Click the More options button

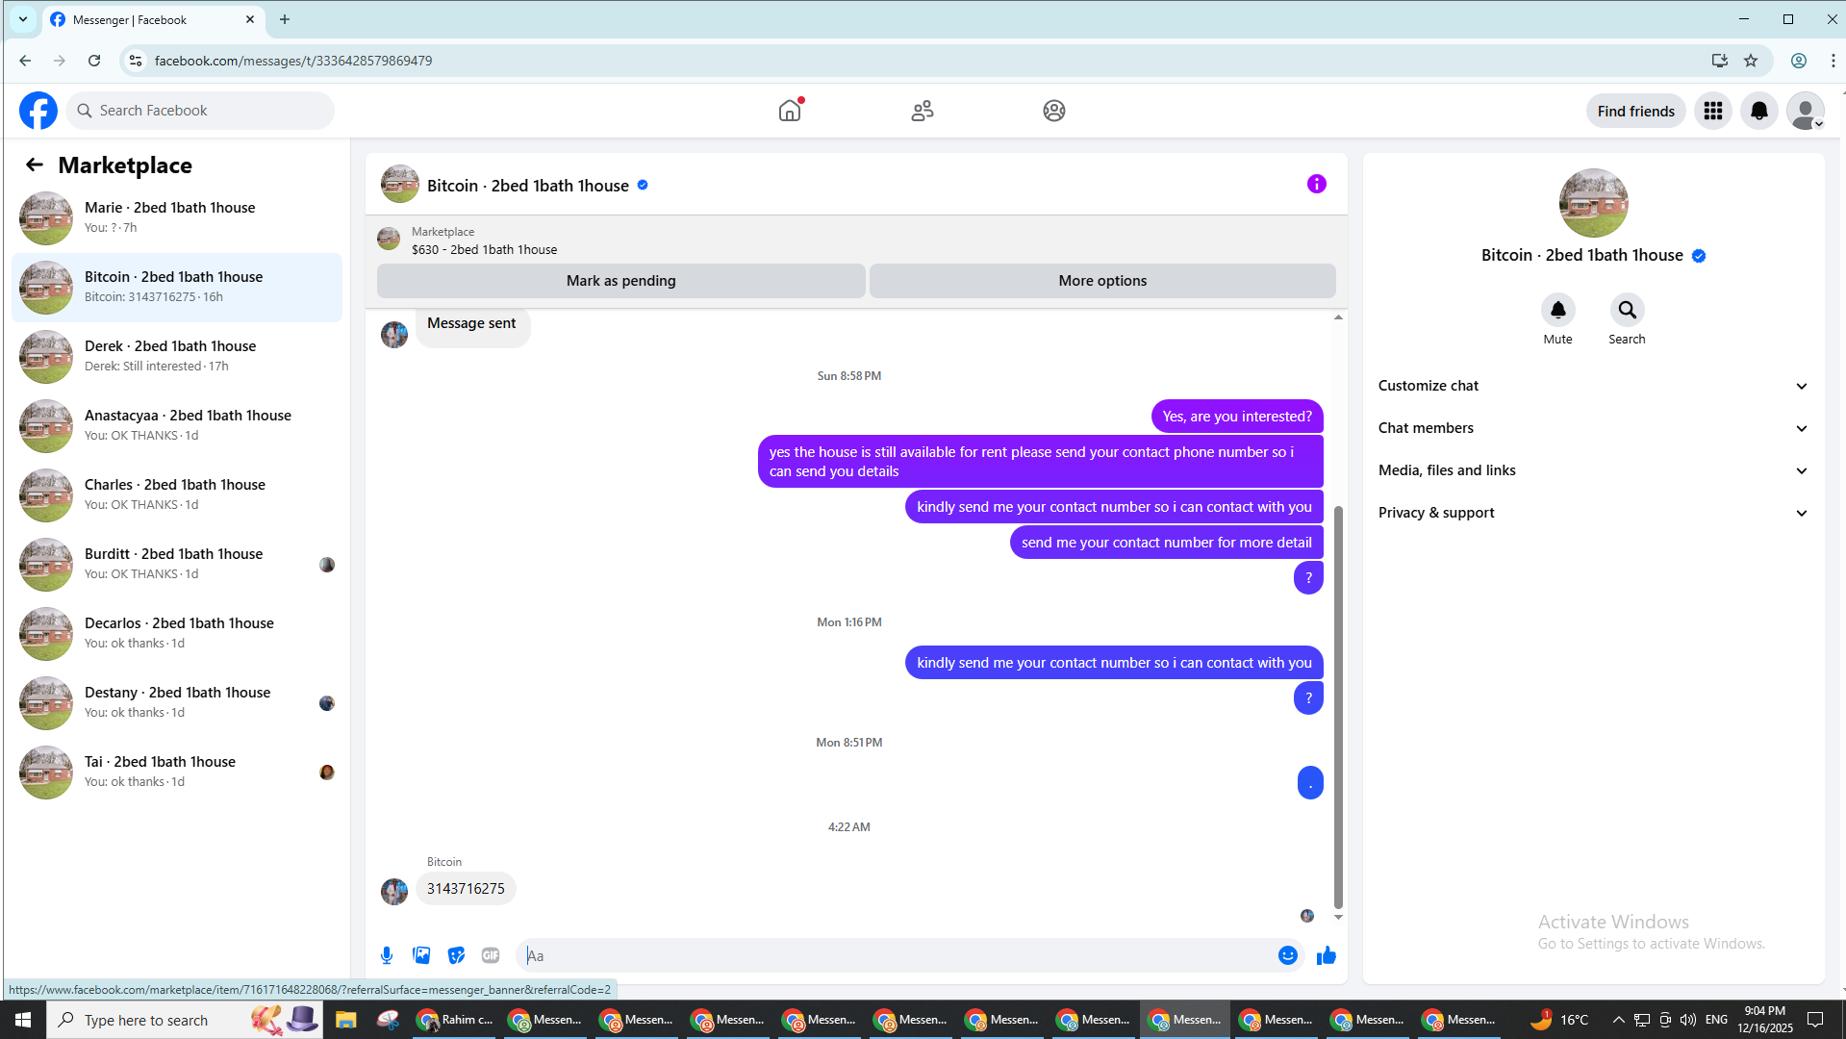pyautogui.click(x=1102, y=281)
